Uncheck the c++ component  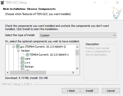(x=22, y=63)
